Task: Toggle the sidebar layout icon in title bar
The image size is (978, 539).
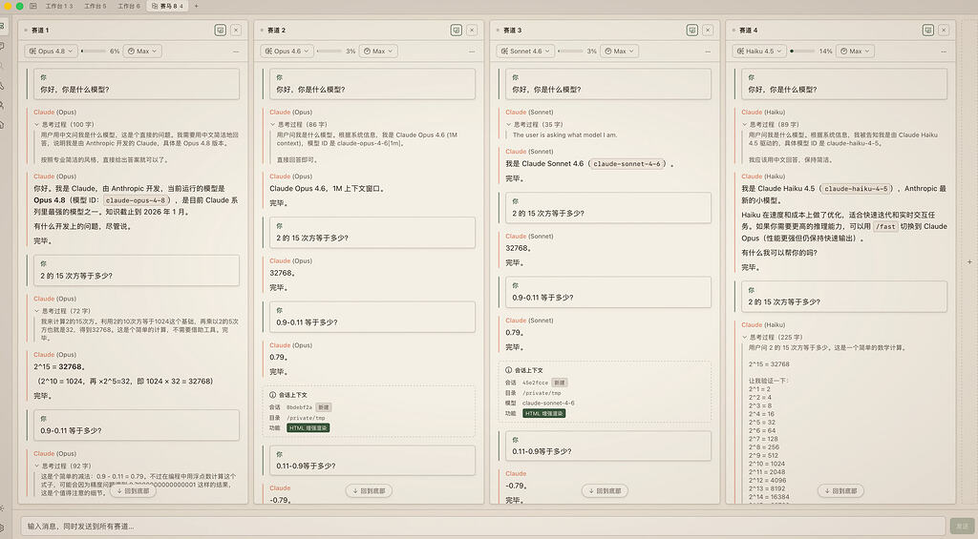Action: 33,6
